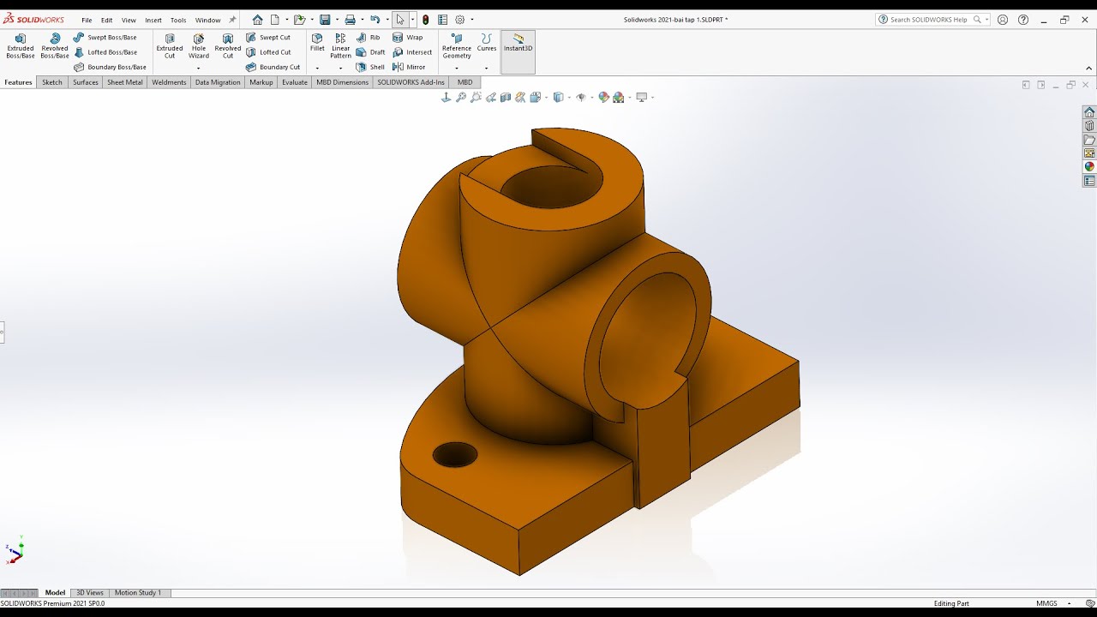
Task: Open the user login account icon
Action: tap(1003, 20)
